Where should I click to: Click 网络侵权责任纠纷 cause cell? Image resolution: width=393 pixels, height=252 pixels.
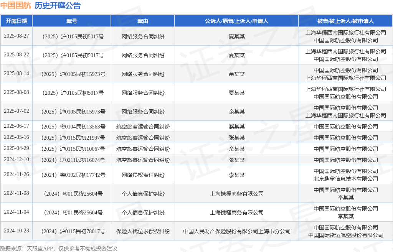[143, 175]
